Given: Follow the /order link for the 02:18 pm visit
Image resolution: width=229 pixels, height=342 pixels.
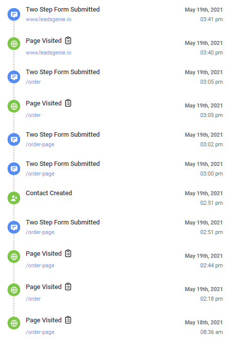Looking at the screenshot, I should pos(33,299).
